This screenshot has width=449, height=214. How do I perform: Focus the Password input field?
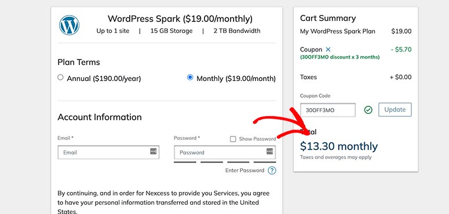click(x=225, y=152)
